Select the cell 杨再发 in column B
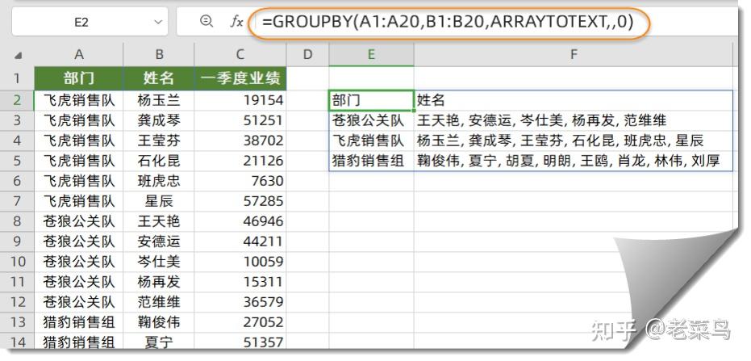 pyautogui.click(x=159, y=281)
